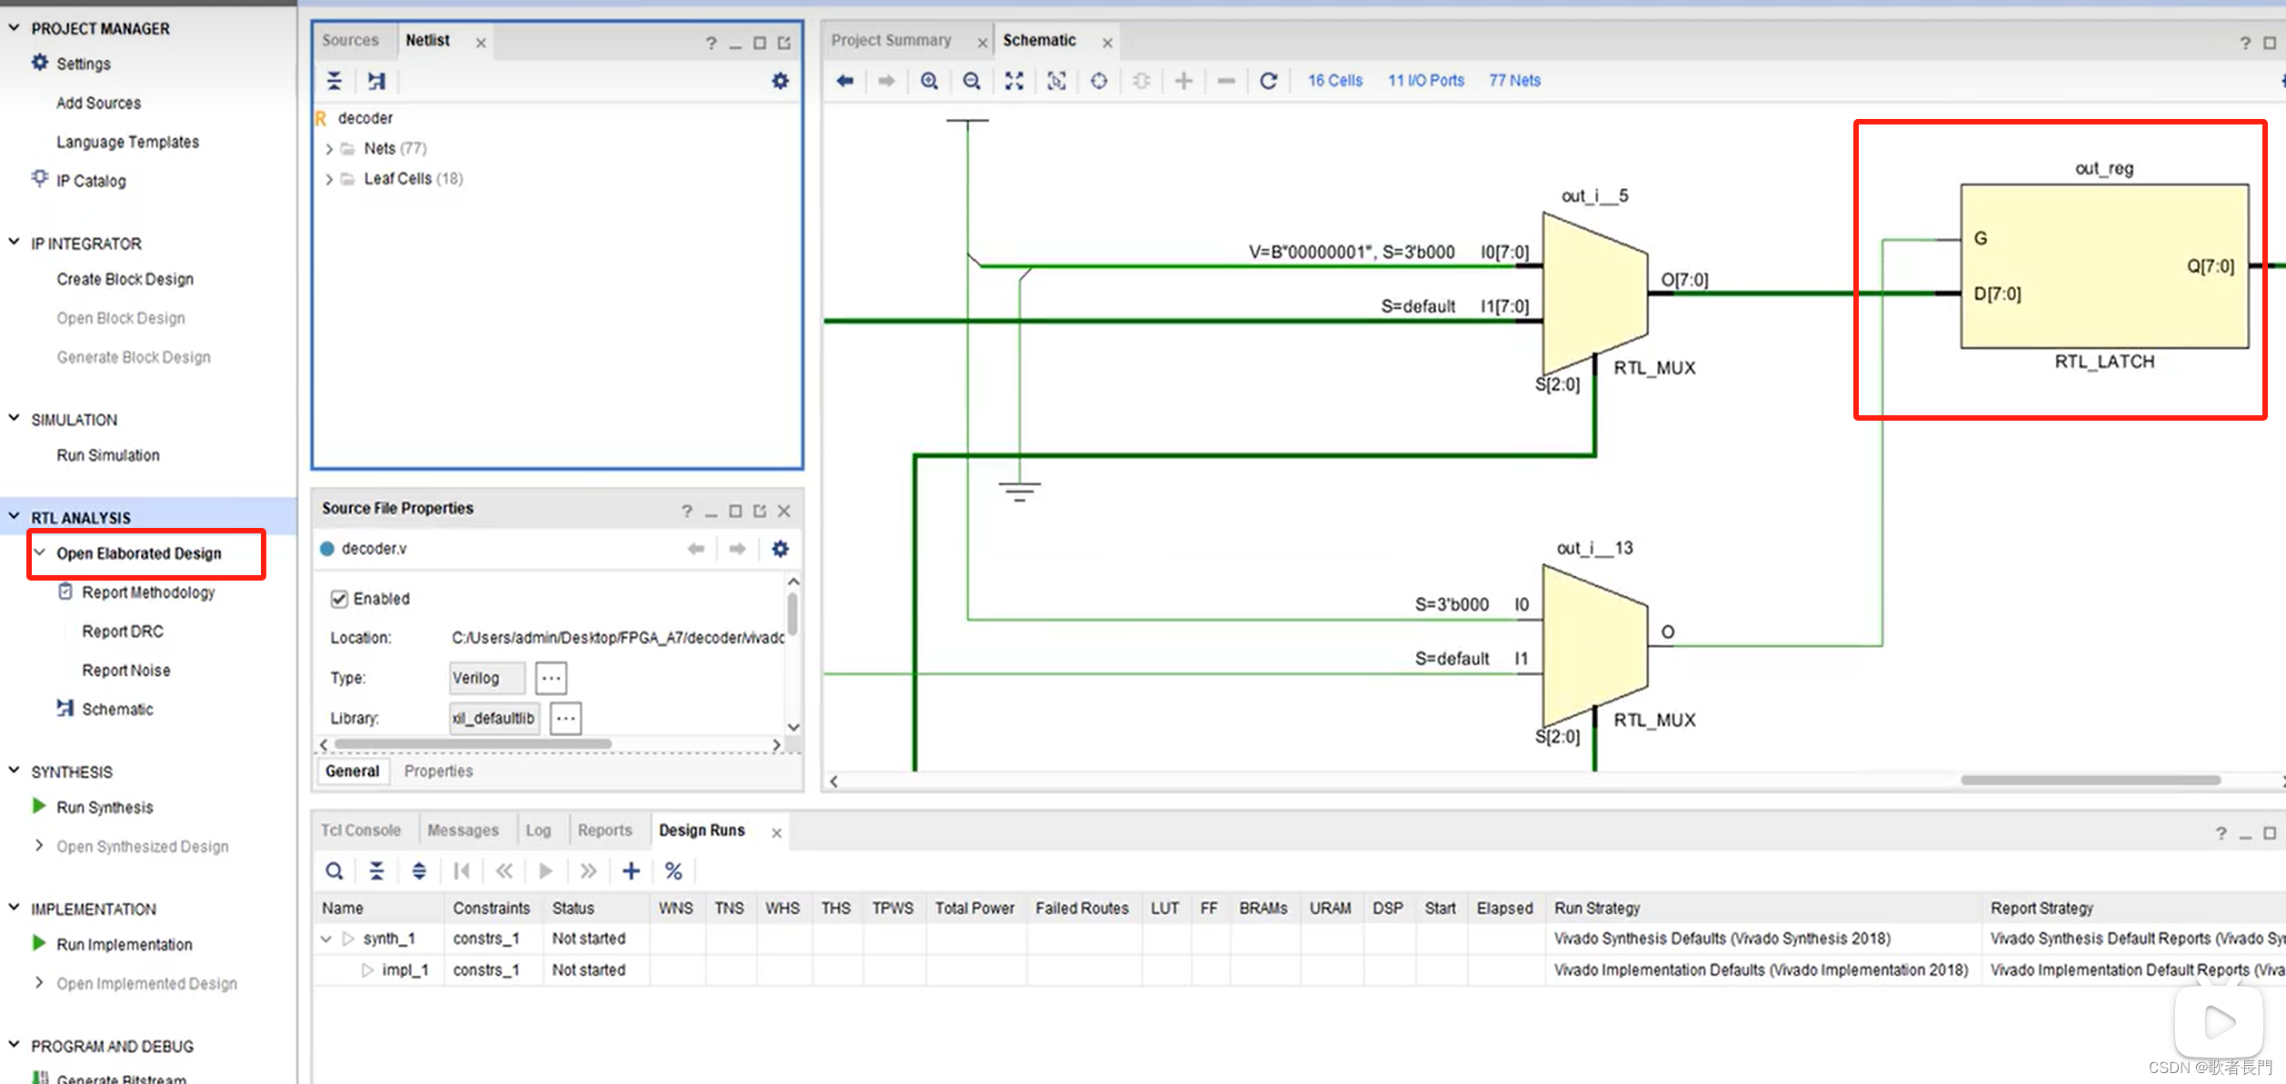2286x1084 pixels.
Task: Click the collapse all icon in Netlist panel
Action: [x=334, y=81]
